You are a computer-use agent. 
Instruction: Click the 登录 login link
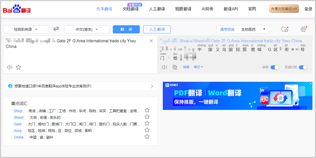click(308, 9)
